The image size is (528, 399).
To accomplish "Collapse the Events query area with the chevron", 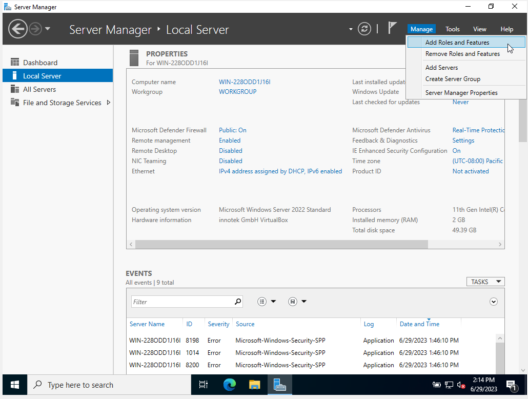I will coord(494,302).
